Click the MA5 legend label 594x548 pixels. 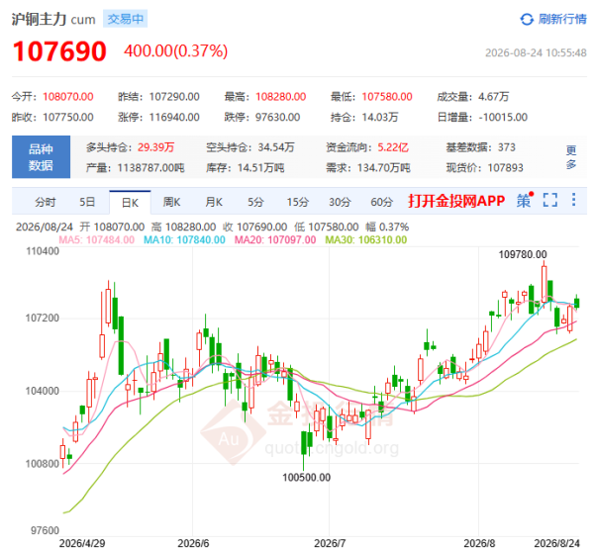point(97,240)
